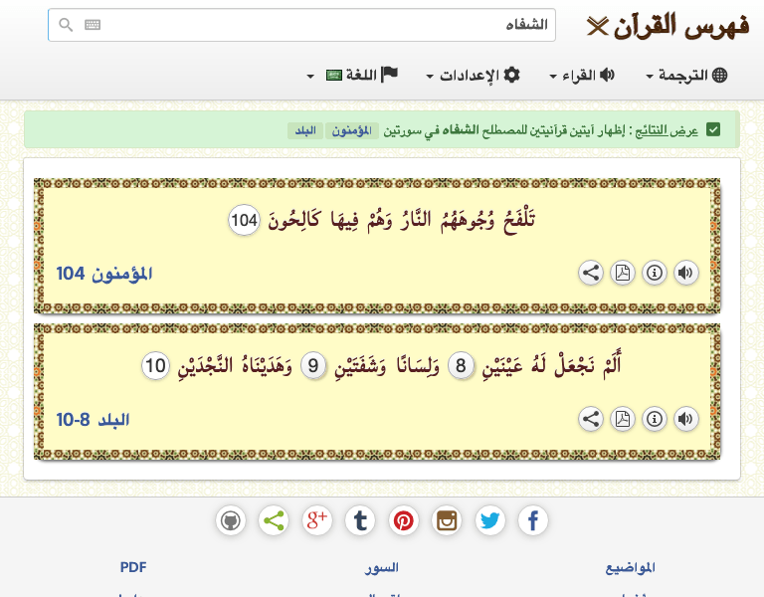Share the Al-Balad 8-10 verses
This screenshot has width=764, height=597.
[x=591, y=419]
